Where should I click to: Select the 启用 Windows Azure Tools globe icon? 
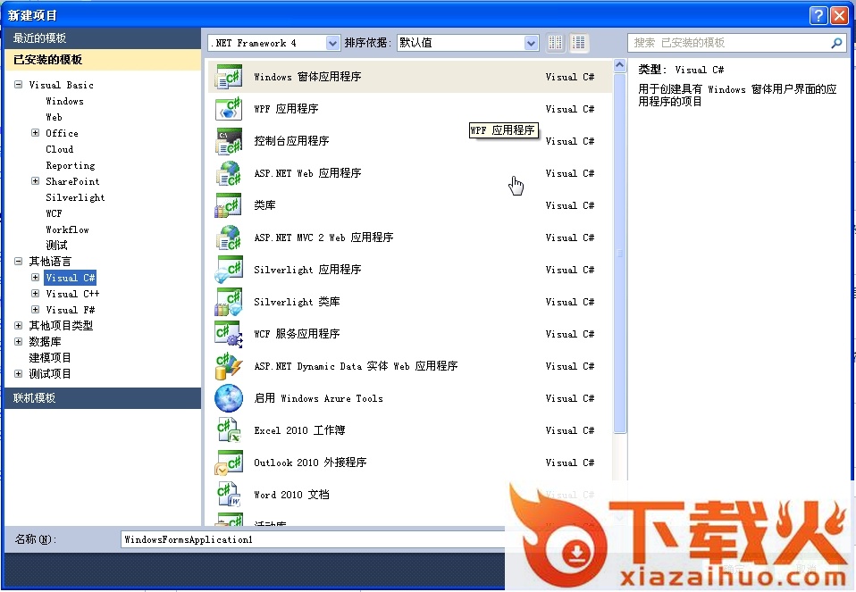[228, 398]
